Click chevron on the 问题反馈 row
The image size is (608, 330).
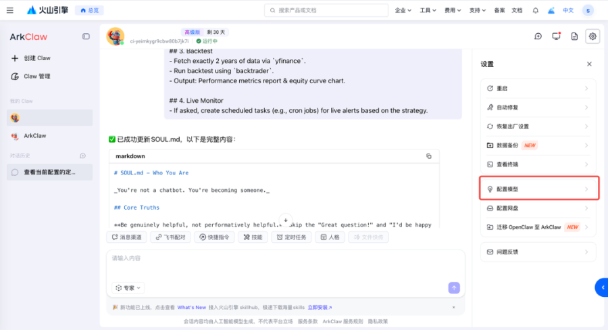[586, 252]
